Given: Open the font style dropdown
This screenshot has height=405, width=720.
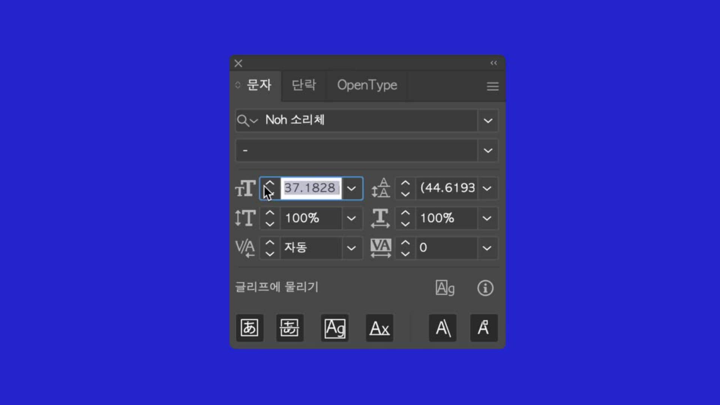Looking at the screenshot, I should 488,151.
